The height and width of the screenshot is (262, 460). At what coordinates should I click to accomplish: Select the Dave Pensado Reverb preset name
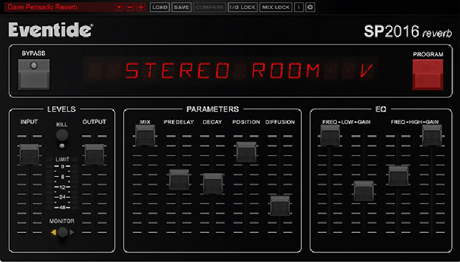pyautogui.click(x=43, y=7)
